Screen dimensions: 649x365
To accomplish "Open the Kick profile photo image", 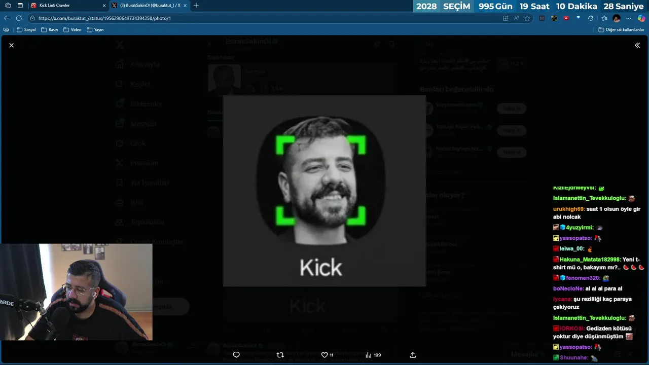I will click(324, 191).
